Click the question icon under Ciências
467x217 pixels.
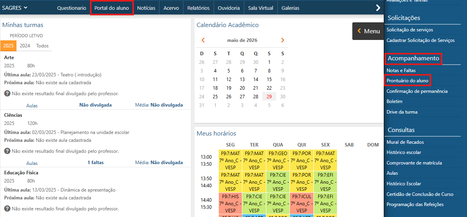(7, 151)
